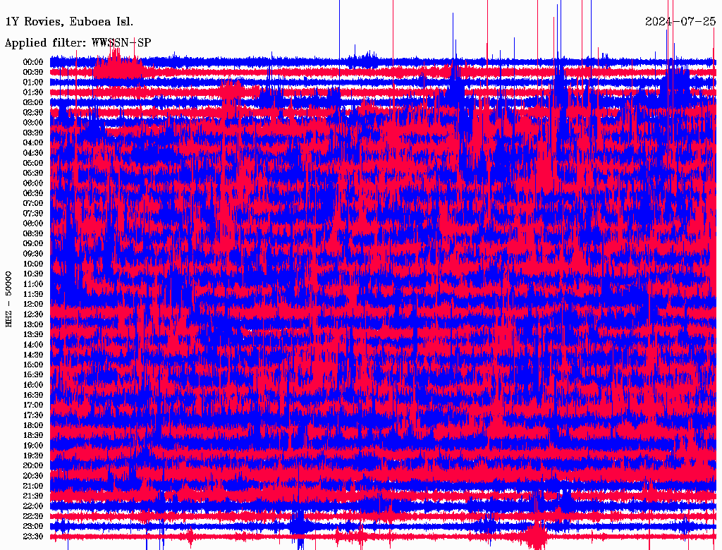Click the 19:00 time label
The width and height of the screenshot is (722, 550).
pyautogui.click(x=33, y=446)
